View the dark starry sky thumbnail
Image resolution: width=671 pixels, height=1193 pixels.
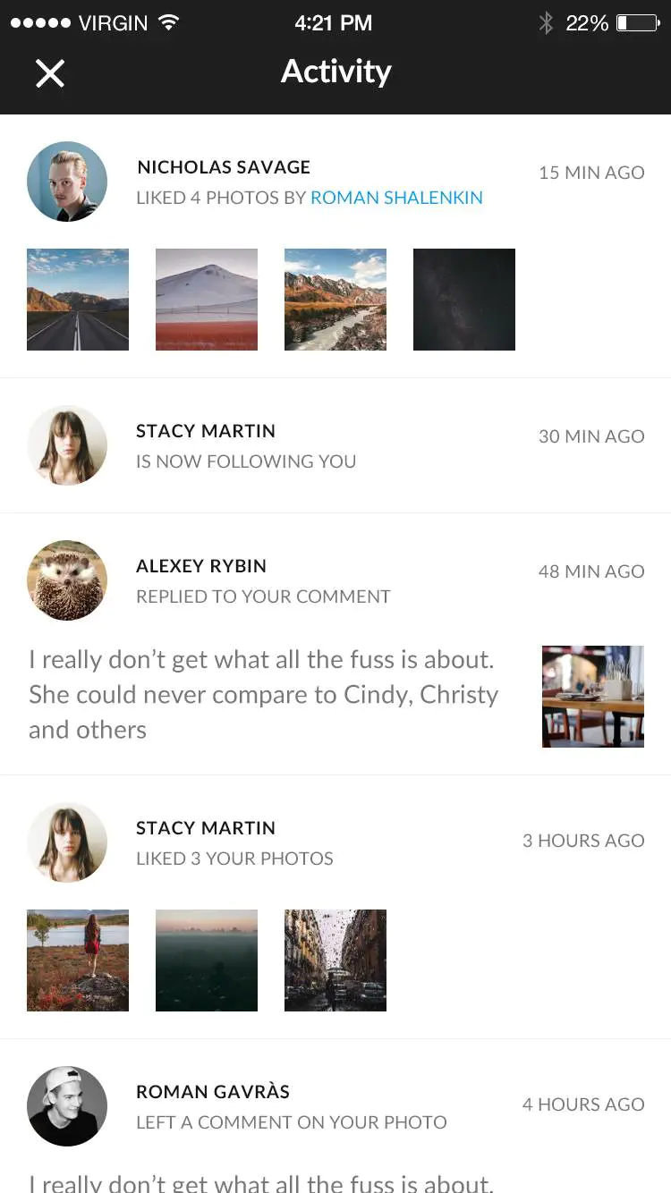coord(464,300)
